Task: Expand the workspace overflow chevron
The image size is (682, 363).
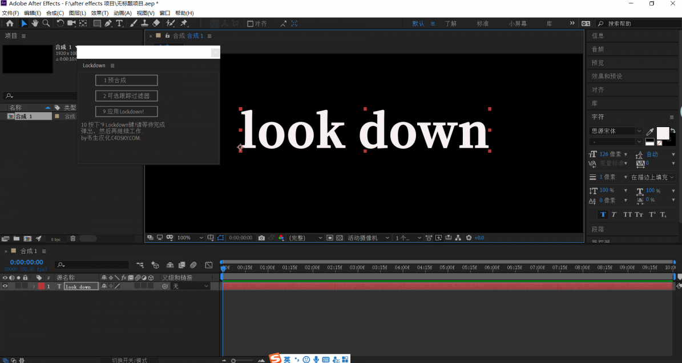Action: coord(572,23)
